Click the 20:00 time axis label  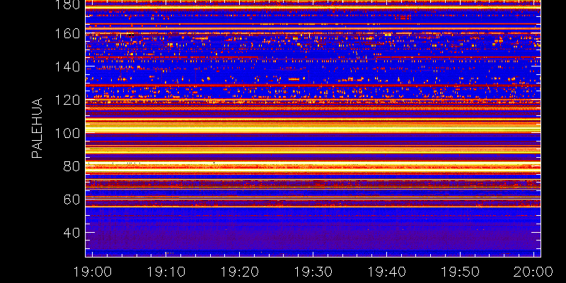pos(533,272)
